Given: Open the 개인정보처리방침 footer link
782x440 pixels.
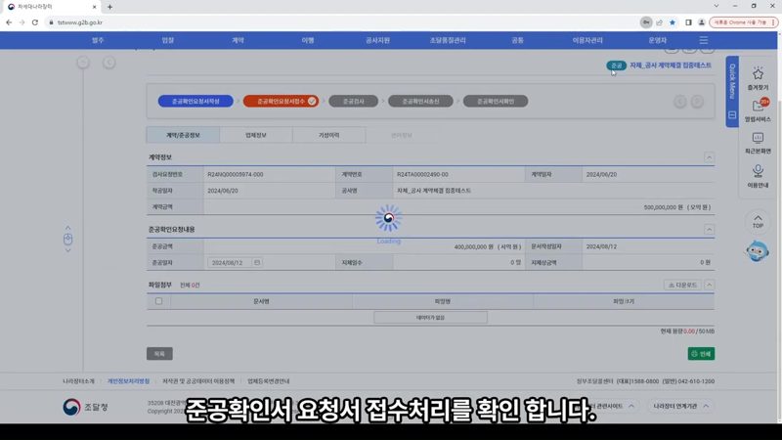Looking at the screenshot, I should click(129, 381).
